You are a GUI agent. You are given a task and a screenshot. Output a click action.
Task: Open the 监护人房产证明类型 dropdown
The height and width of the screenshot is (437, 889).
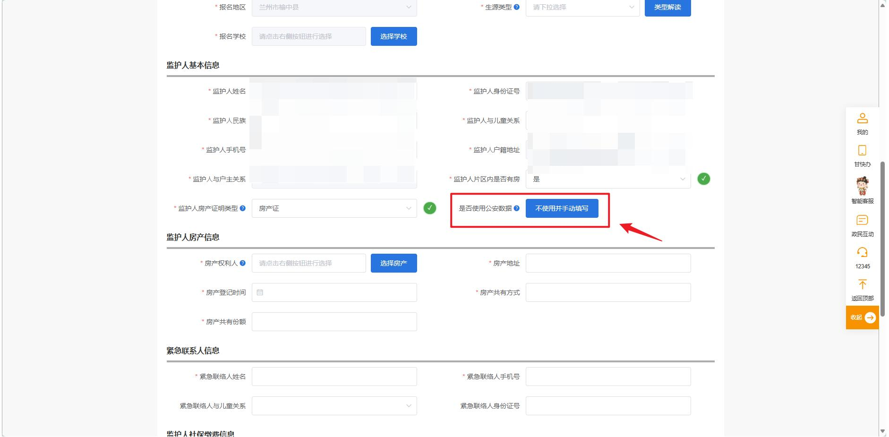coord(334,208)
